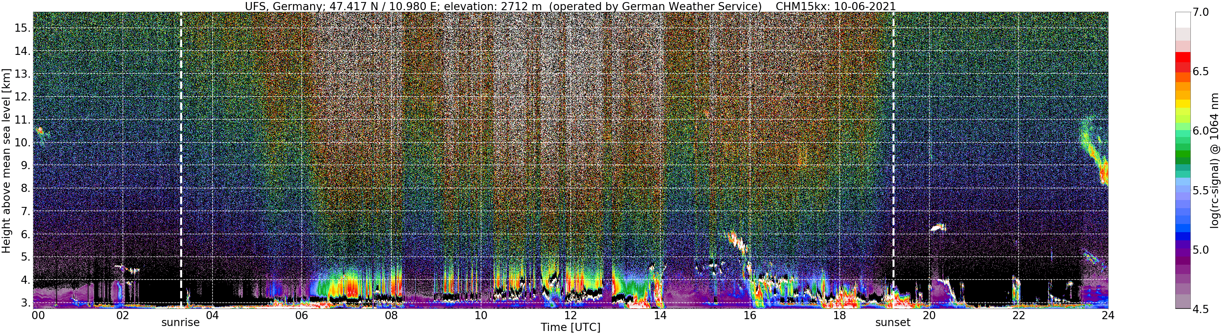Click the height axis tick label "15."
1223x335 pixels.
pyautogui.click(x=22, y=28)
